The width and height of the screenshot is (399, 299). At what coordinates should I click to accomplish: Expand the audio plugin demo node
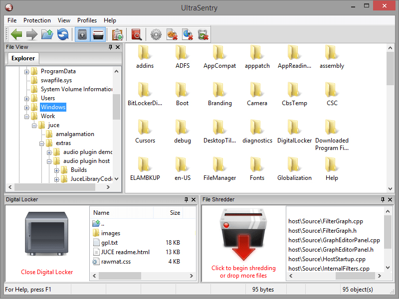tap(49, 152)
